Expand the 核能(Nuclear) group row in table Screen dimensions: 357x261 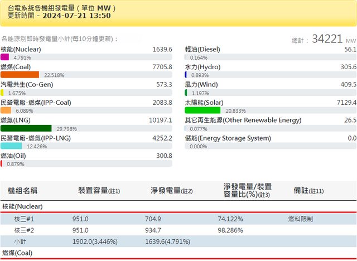22,206
